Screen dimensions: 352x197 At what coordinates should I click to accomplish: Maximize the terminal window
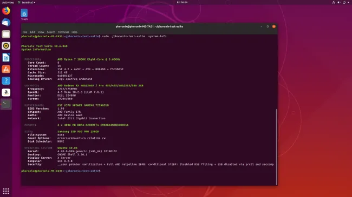tap(268, 26)
